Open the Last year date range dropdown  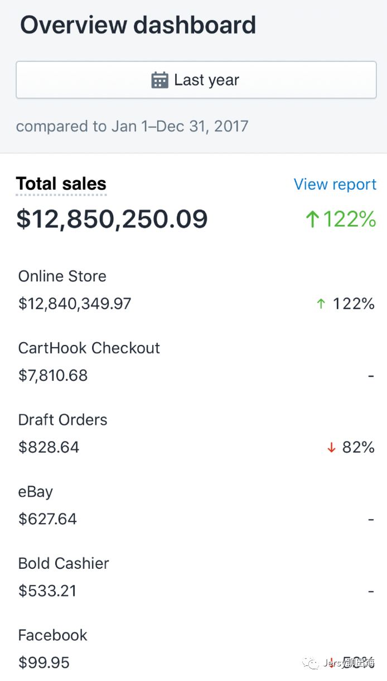point(196,80)
